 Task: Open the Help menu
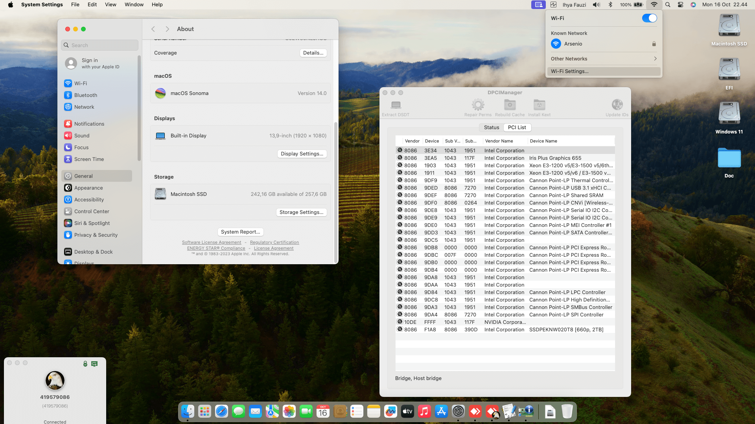(157, 5)
